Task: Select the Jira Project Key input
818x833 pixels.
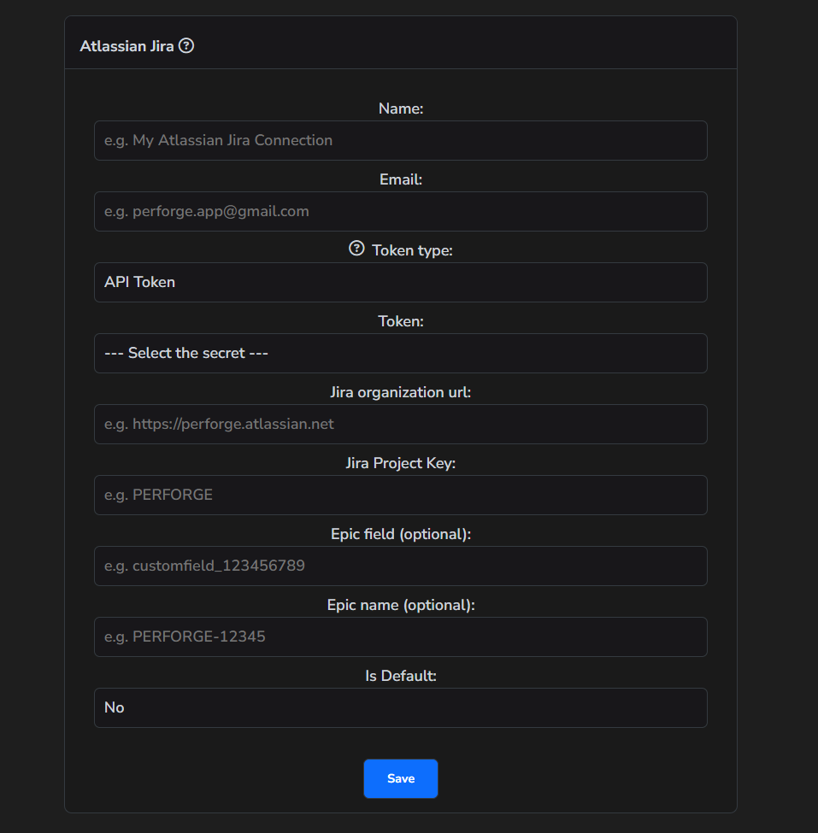Action: pyautogui.click(x=400, y=495)
